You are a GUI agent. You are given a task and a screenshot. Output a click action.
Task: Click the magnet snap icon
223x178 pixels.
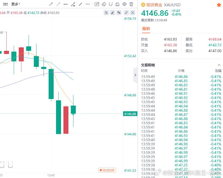pyautogui.click(x=111, y=4)
